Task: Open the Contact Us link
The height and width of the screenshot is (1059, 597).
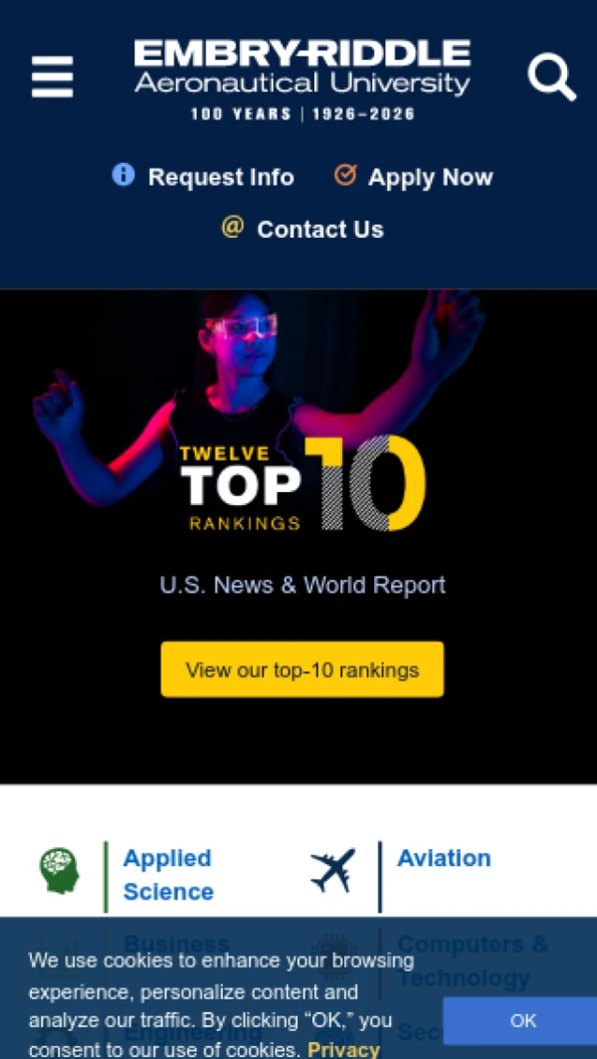Action: 320,230
